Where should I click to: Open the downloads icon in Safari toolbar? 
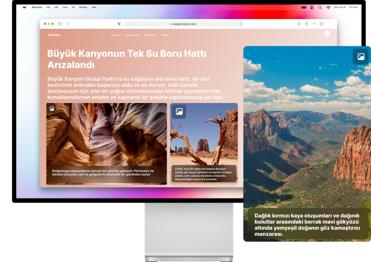(x=299, y=24)
